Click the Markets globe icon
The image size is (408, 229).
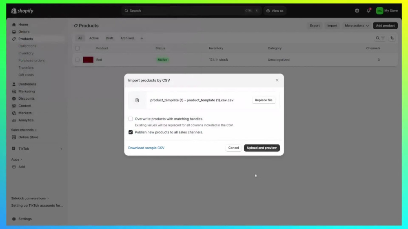(14, 113)
